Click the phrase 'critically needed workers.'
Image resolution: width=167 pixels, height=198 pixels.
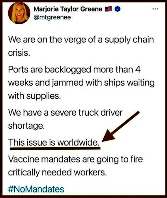57,172
